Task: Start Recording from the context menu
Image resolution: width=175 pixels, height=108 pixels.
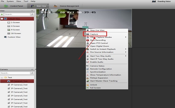Action: 97,40
